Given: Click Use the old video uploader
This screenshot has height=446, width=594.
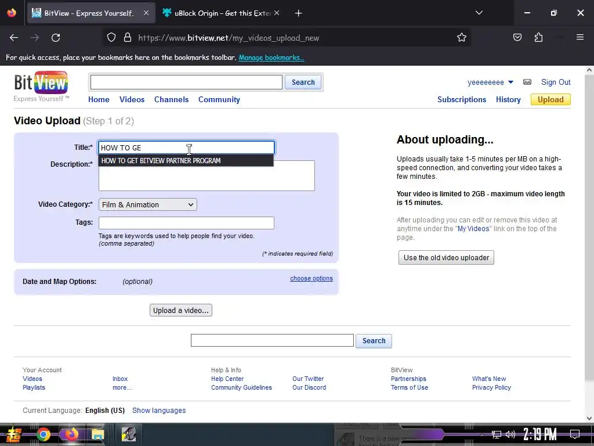Looking at the screenshot, I should pyautogui.click(x=446, y=257).
